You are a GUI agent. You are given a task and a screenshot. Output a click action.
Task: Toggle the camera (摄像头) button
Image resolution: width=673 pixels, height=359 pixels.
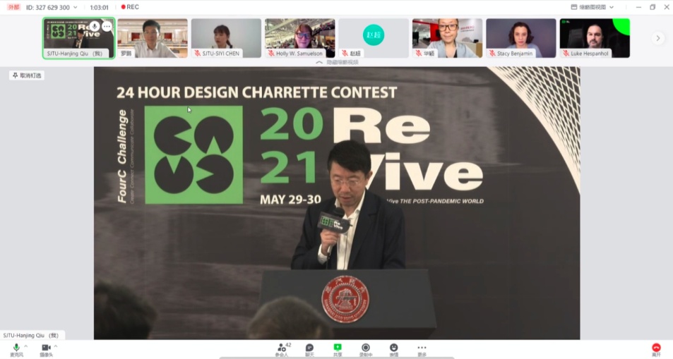point(46,348)
